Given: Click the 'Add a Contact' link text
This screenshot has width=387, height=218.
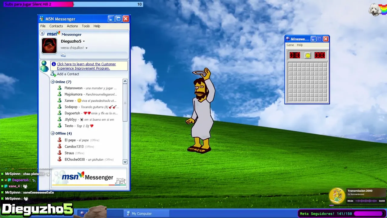Looking at the screenshot, I should tap(68, 74).
